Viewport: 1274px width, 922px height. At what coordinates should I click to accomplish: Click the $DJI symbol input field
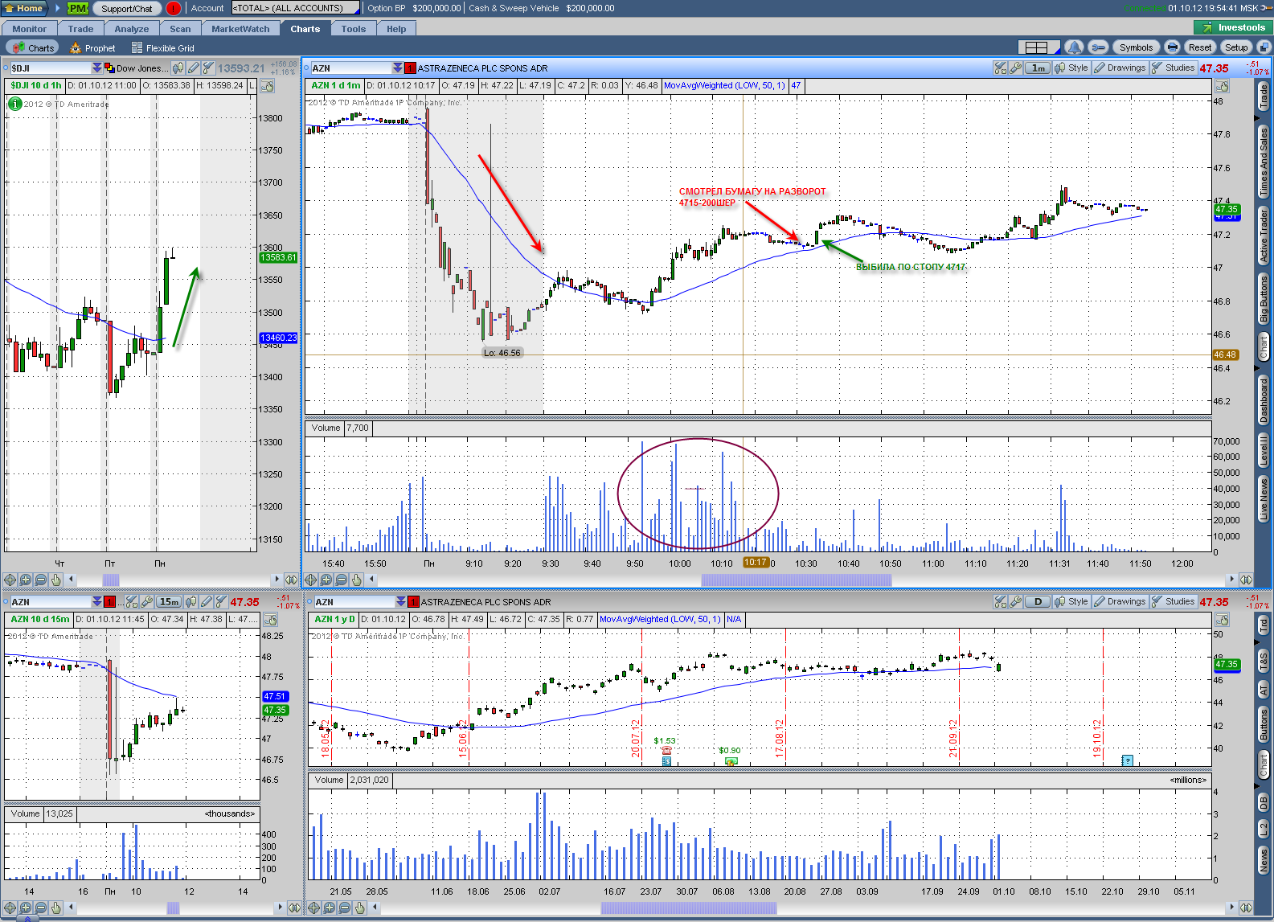point(50,68)
